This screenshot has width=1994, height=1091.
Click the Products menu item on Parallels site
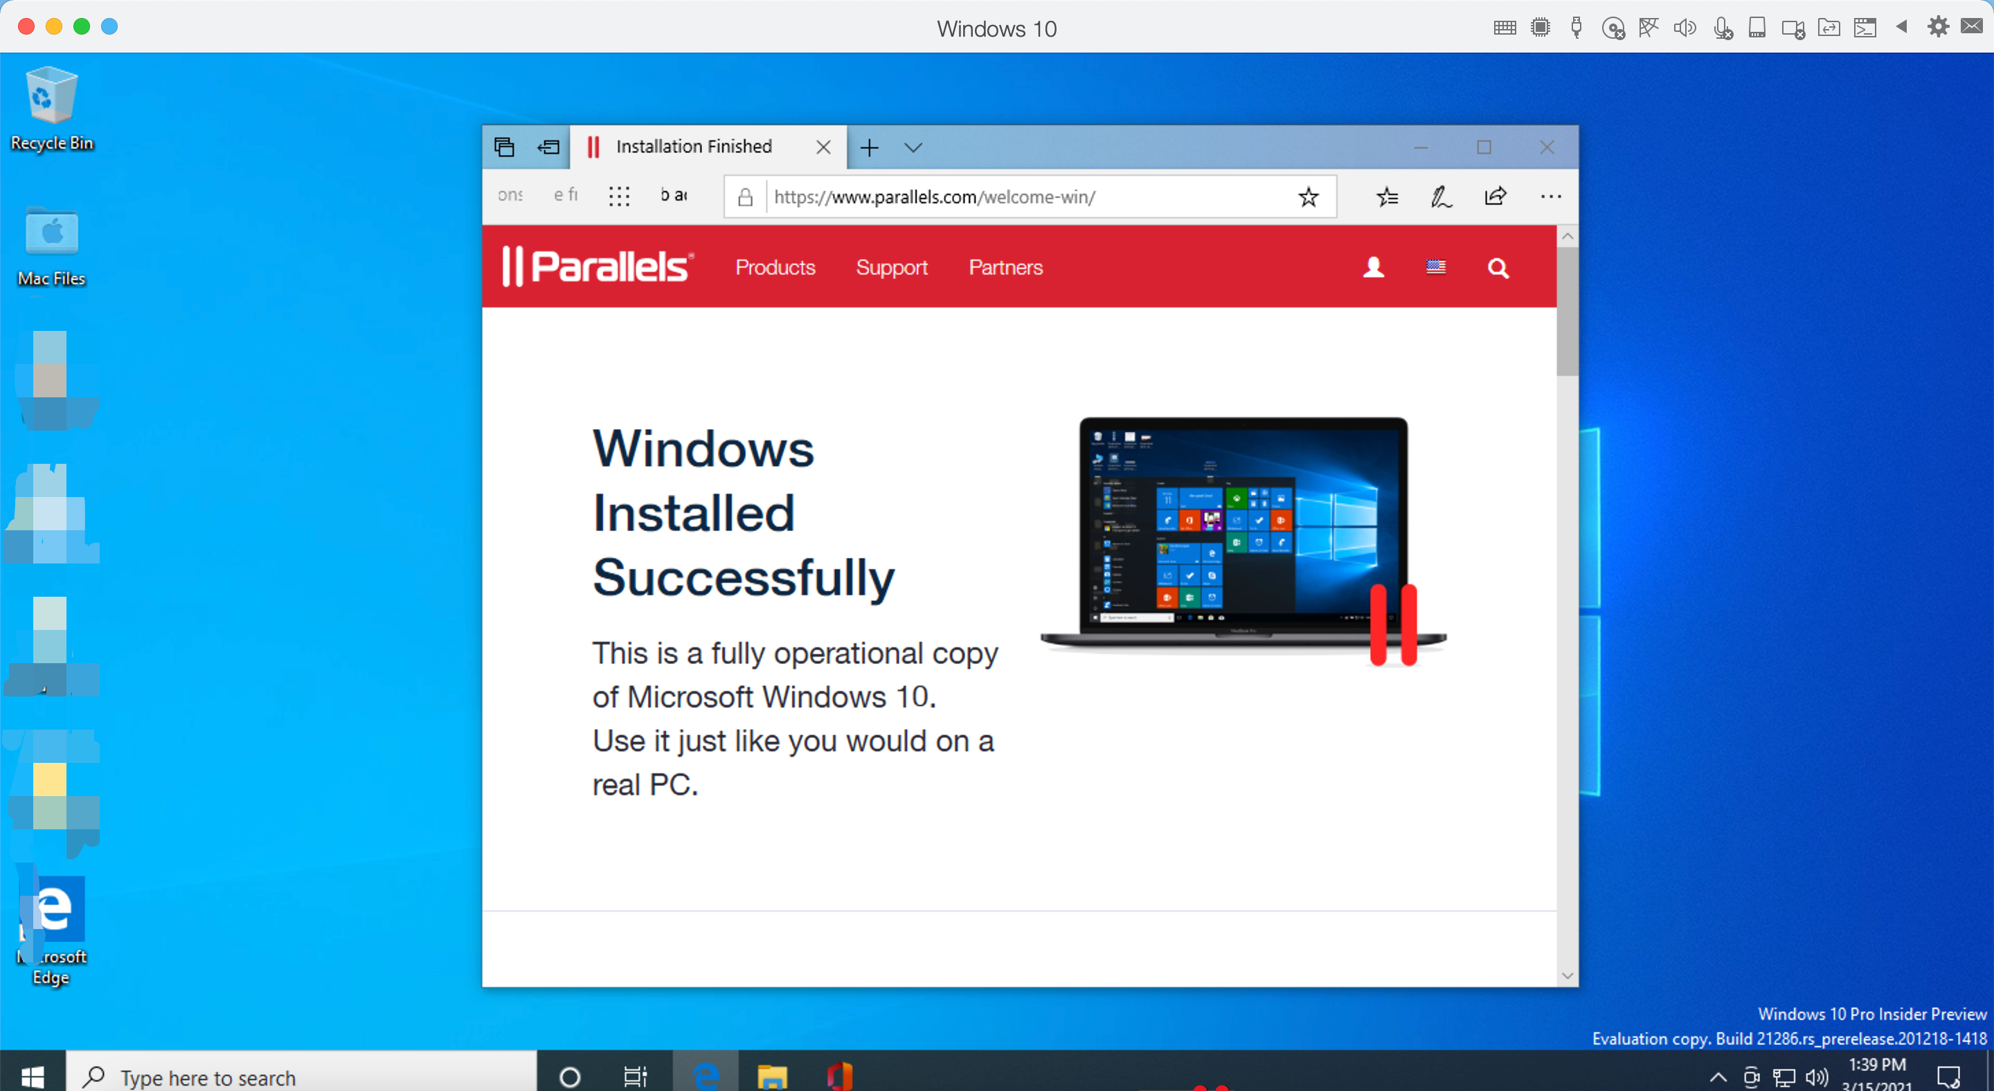click(775, 267)
